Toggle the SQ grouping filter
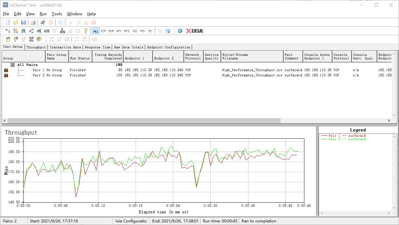Viewport: 399px width, 225px height. (x=135, y=31)
